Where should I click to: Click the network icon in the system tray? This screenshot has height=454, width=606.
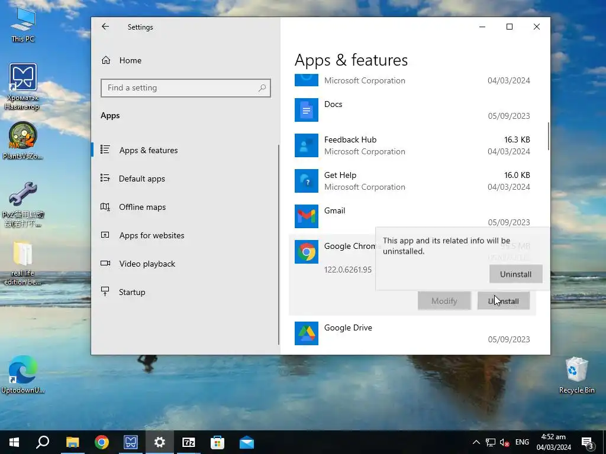click(491, 442)
